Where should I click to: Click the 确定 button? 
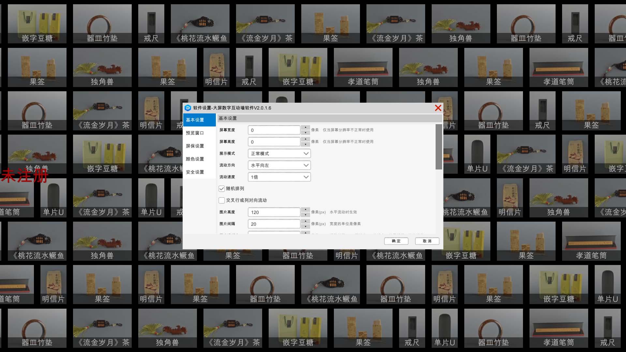pyautogui.click(x=396, y=241)
